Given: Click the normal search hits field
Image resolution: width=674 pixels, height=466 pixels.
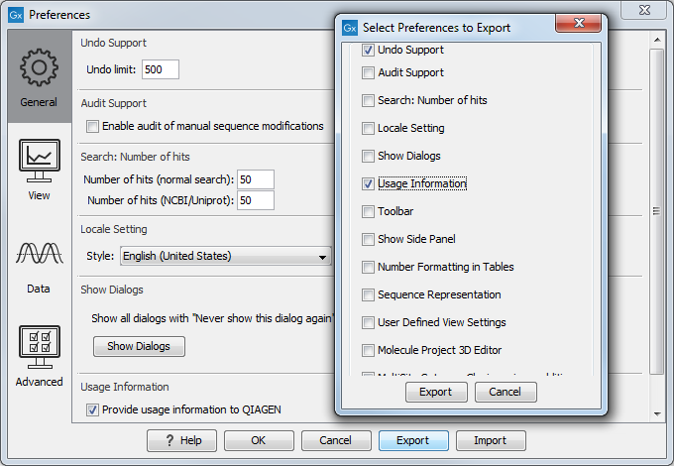Looking at the screenshot, I should (x=255, y=179).
